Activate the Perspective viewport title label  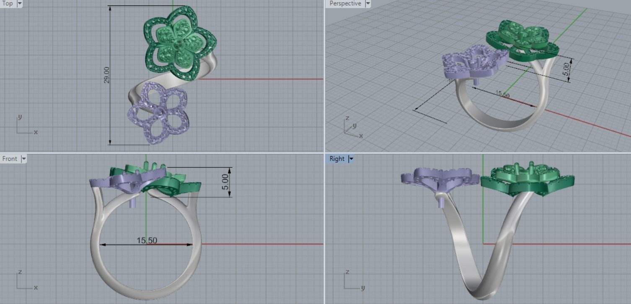pyautogui.click(x=345, y=3)
